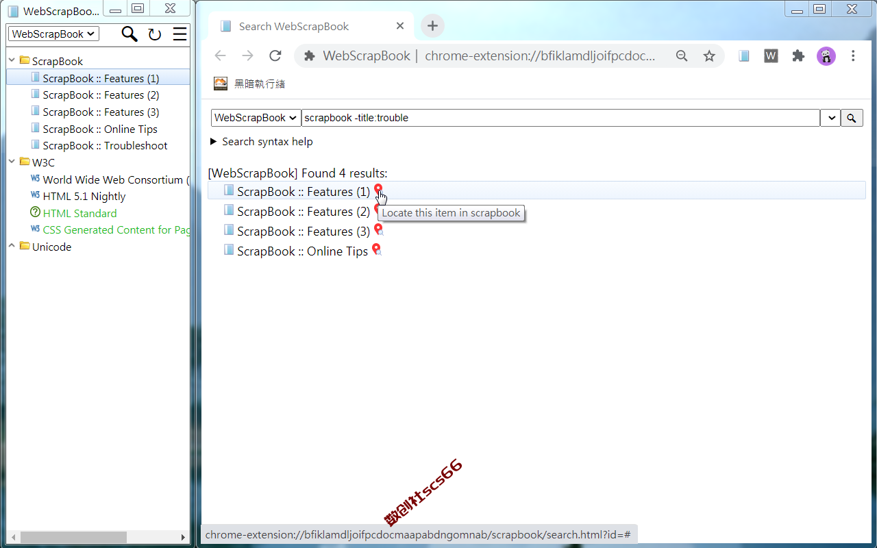Screen dimensions: 877x548
Task: Click the search magnifier icon in sidebar window
Action: tap(129, 34)
